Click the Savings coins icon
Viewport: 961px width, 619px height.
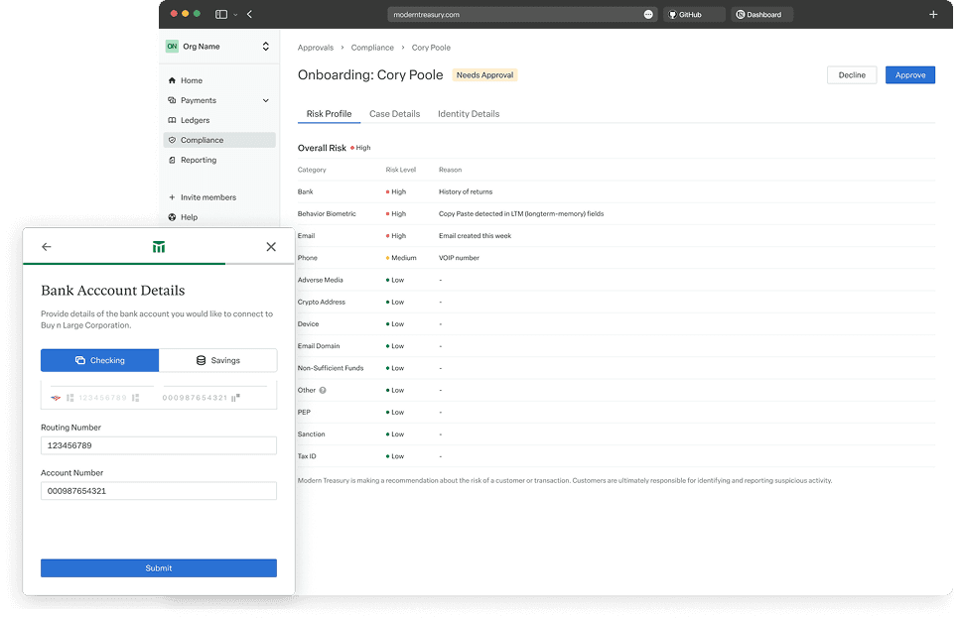[x=201, y=361]
